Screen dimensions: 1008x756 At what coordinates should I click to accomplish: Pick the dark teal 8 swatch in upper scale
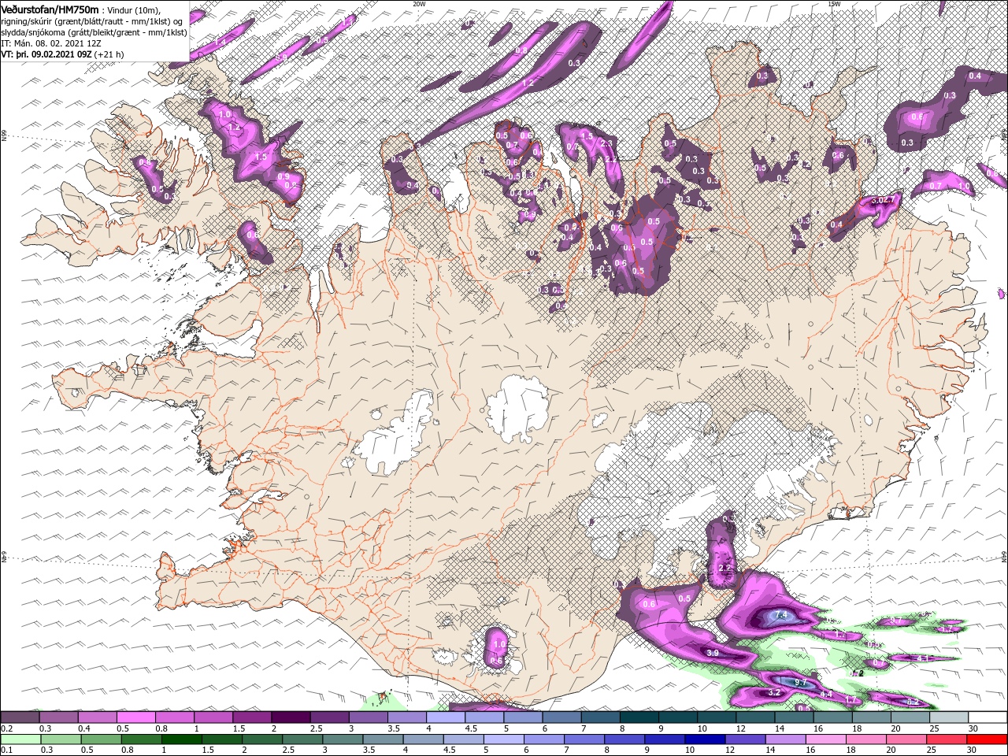(x=639, y=717)
